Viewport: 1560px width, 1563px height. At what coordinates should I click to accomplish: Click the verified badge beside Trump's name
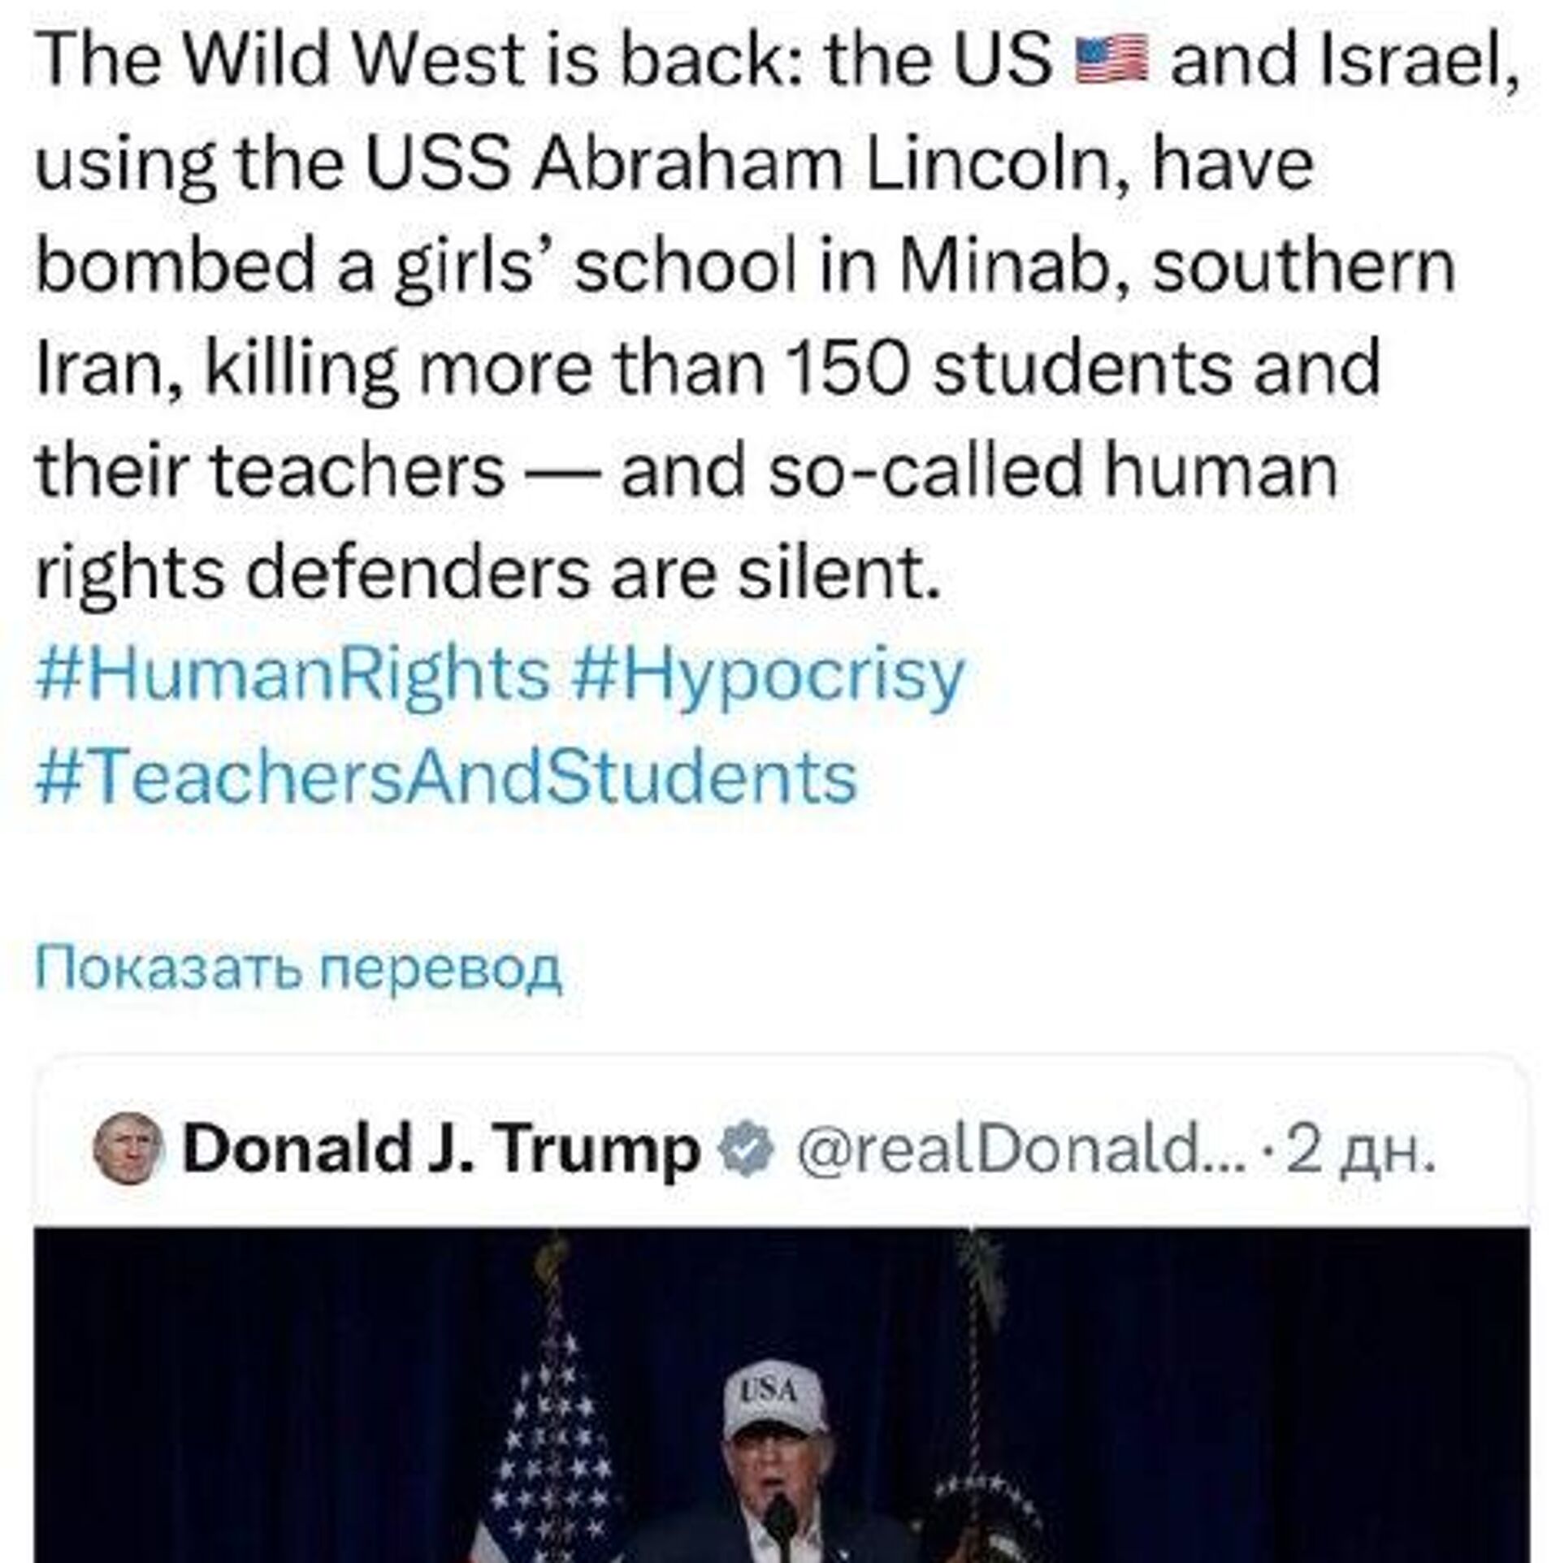tap(747, 1149)
